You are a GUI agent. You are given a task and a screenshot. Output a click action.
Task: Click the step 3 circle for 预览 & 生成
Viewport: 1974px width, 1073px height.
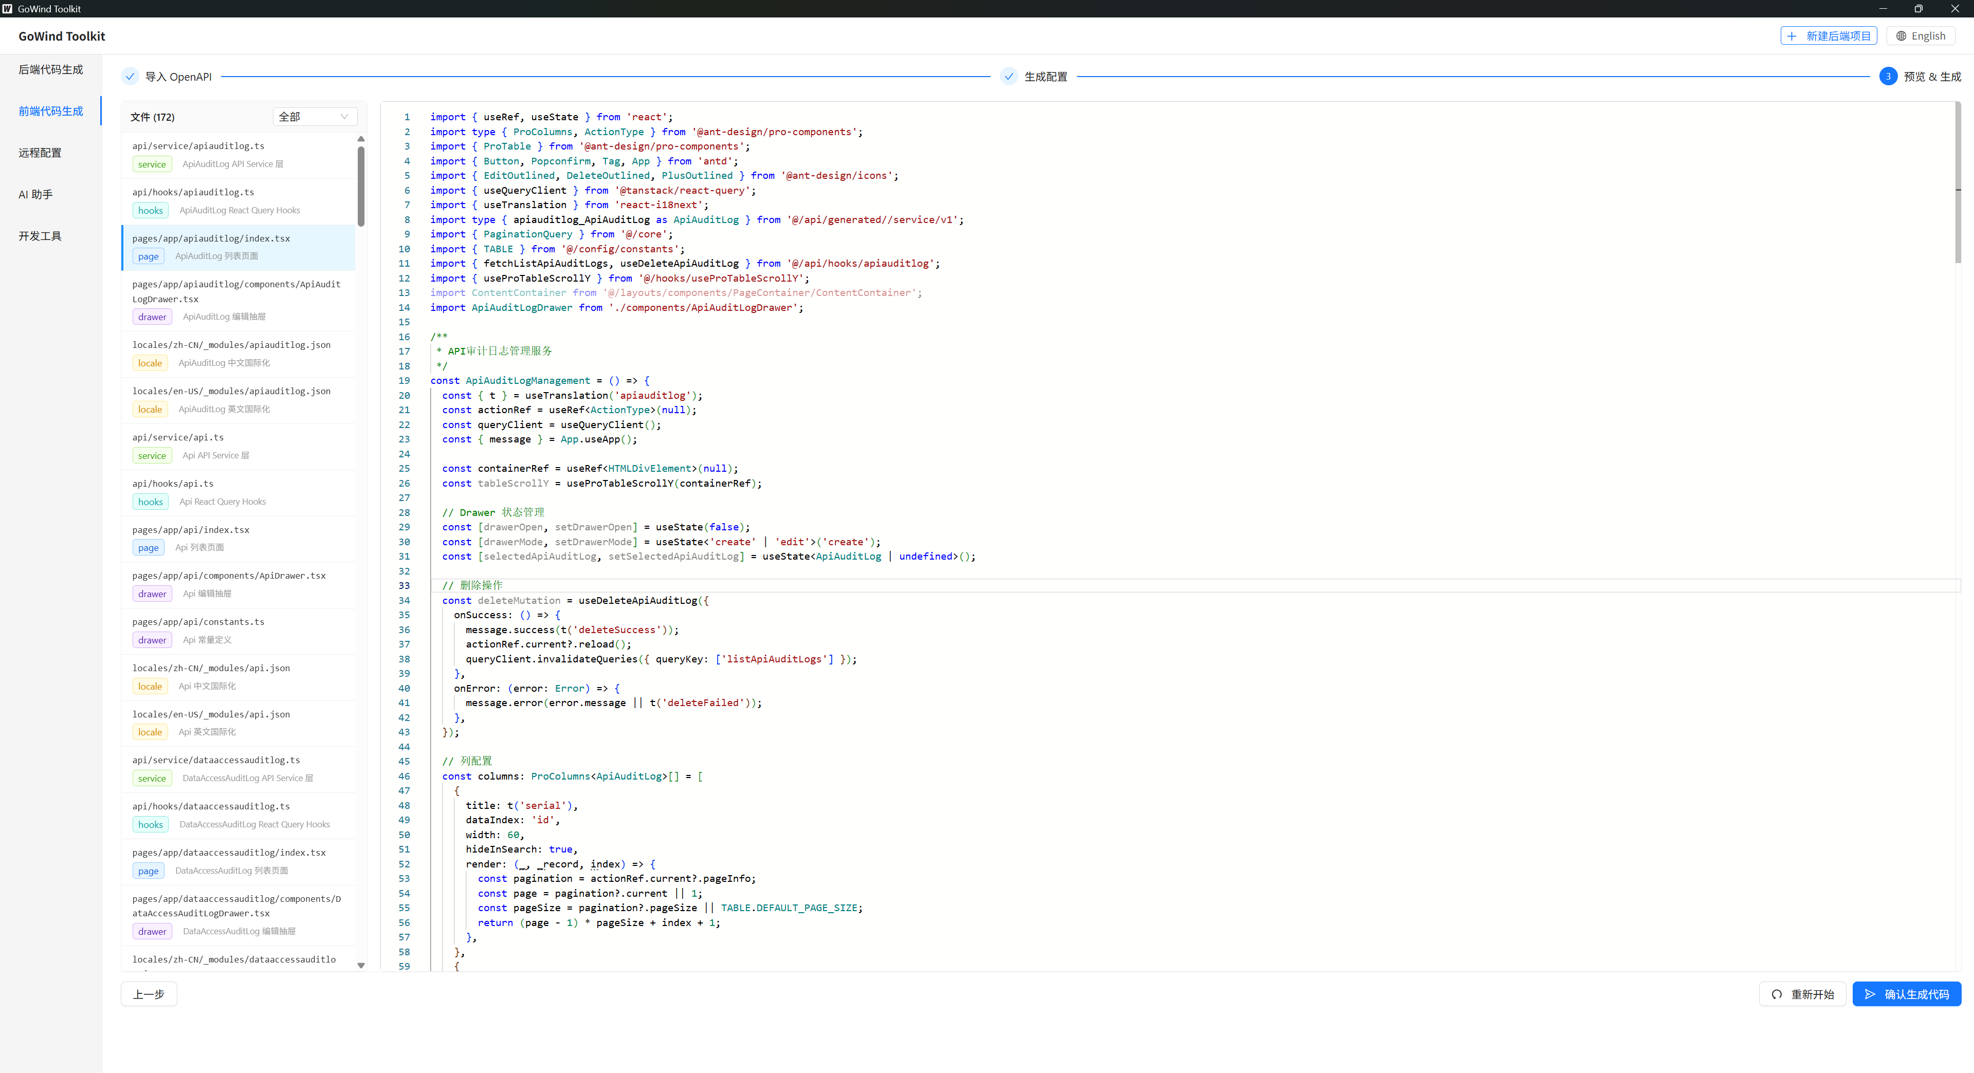click(1888, 77)
